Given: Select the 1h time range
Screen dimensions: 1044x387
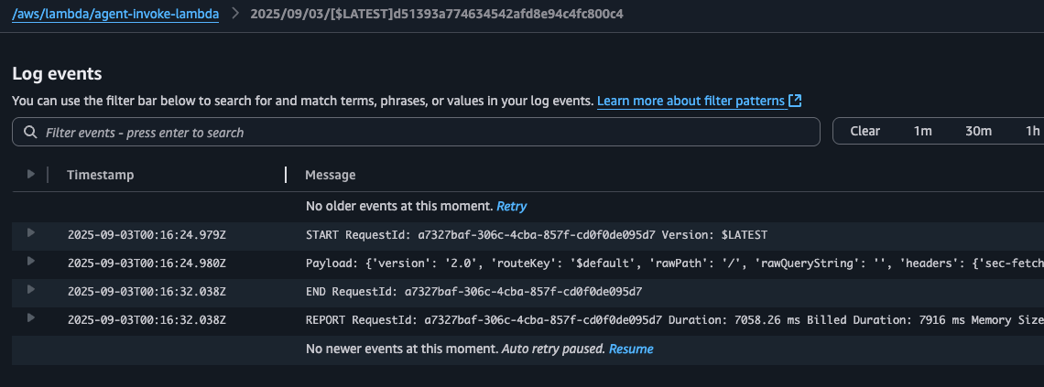Looking at the screenshot, I should tap(1033, 132).
